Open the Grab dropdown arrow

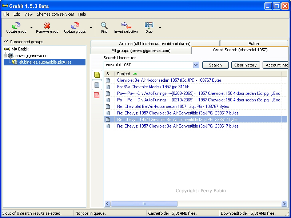click(x=160, y=28)
